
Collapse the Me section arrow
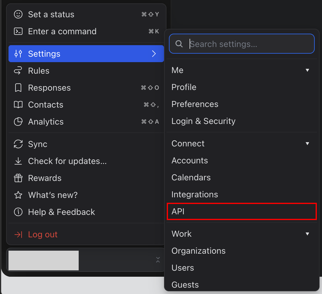tap(307, 70)
